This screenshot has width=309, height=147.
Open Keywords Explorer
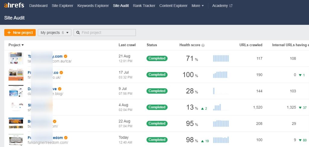[93, 6]
